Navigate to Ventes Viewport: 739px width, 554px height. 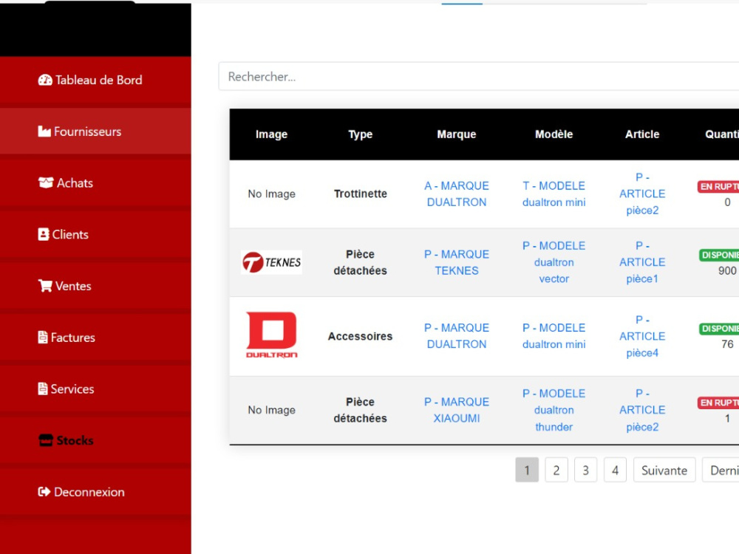coord(95,286)
